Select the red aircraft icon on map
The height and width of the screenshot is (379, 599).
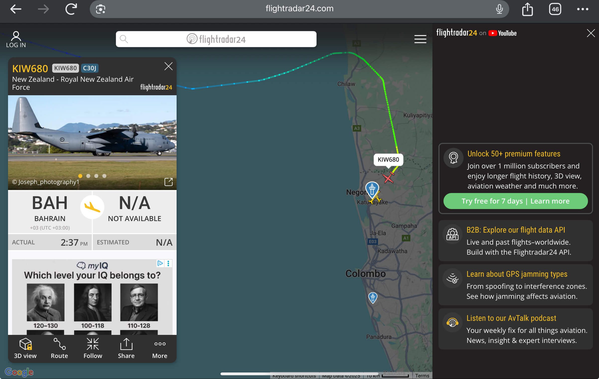pos(388,177)
